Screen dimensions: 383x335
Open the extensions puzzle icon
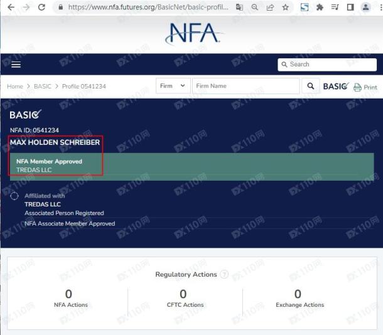tap(320, 7)
